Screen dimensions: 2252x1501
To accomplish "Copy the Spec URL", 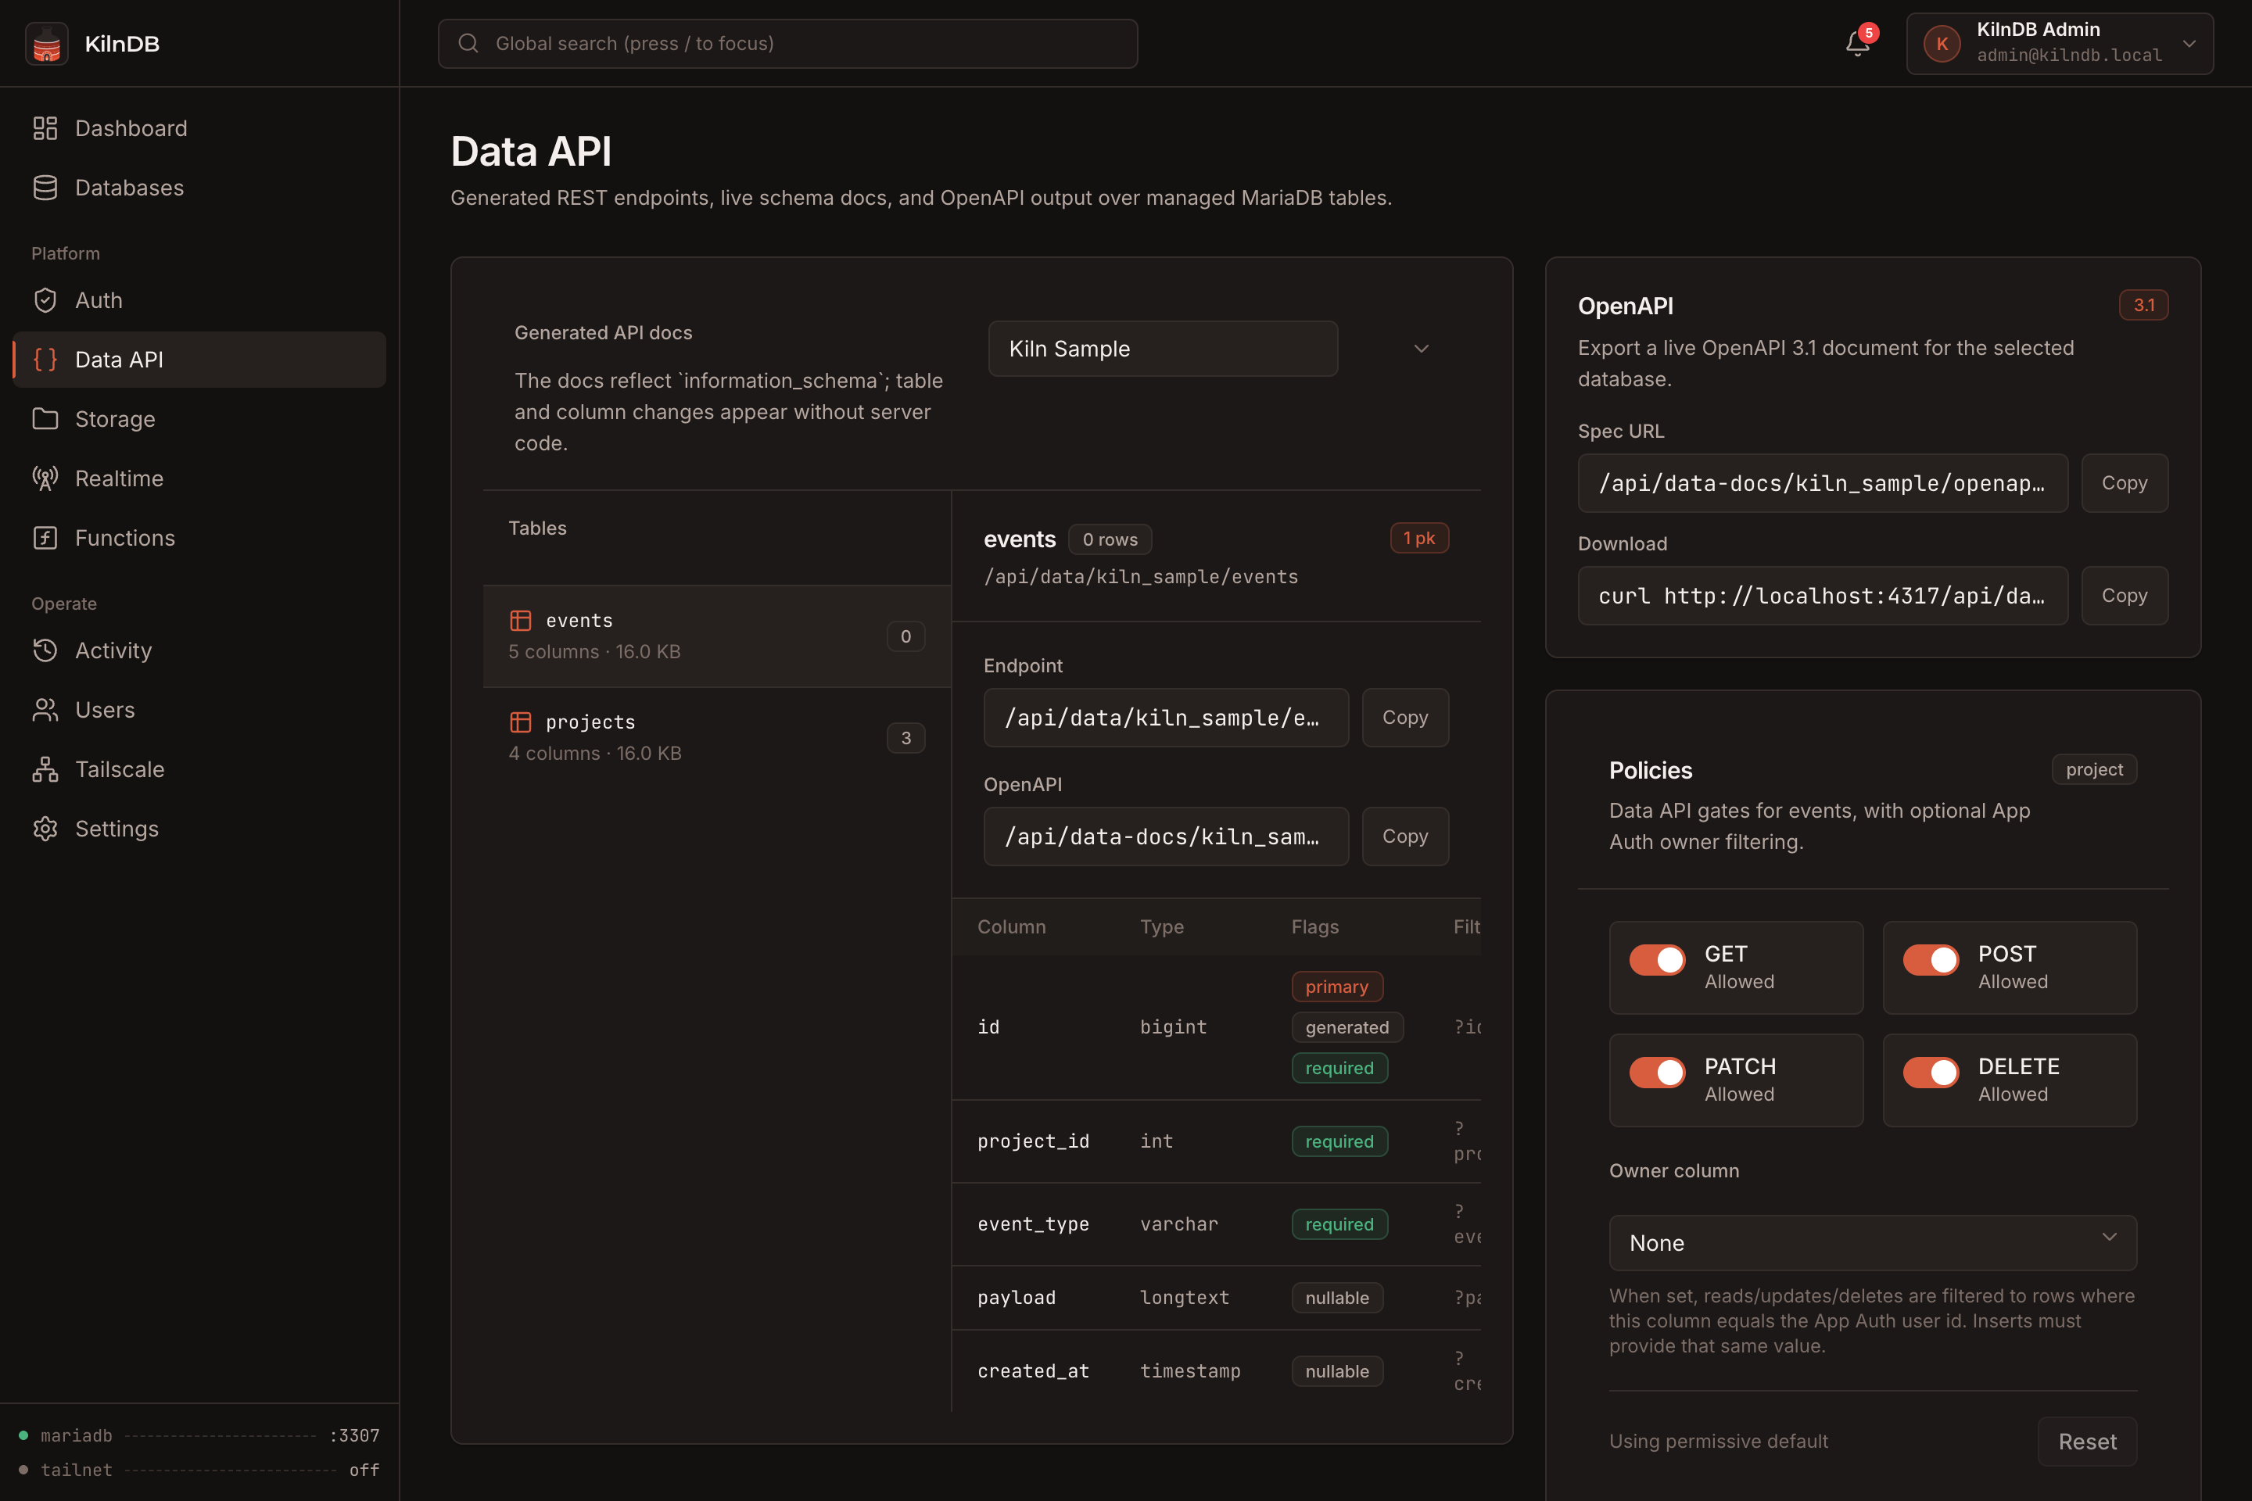I will [x=2124, y=483].
